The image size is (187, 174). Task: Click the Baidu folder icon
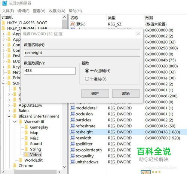click(15, 111)
